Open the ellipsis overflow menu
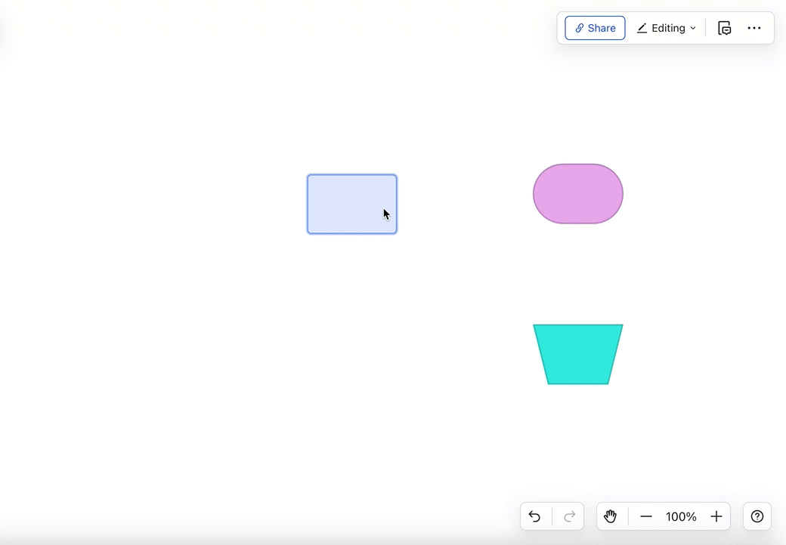 754,28
